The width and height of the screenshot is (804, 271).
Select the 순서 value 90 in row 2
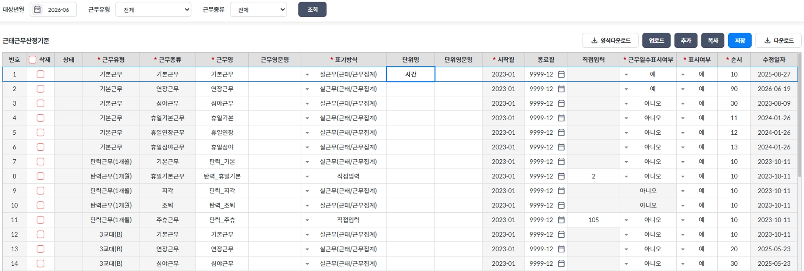click(x=734, y=89)
